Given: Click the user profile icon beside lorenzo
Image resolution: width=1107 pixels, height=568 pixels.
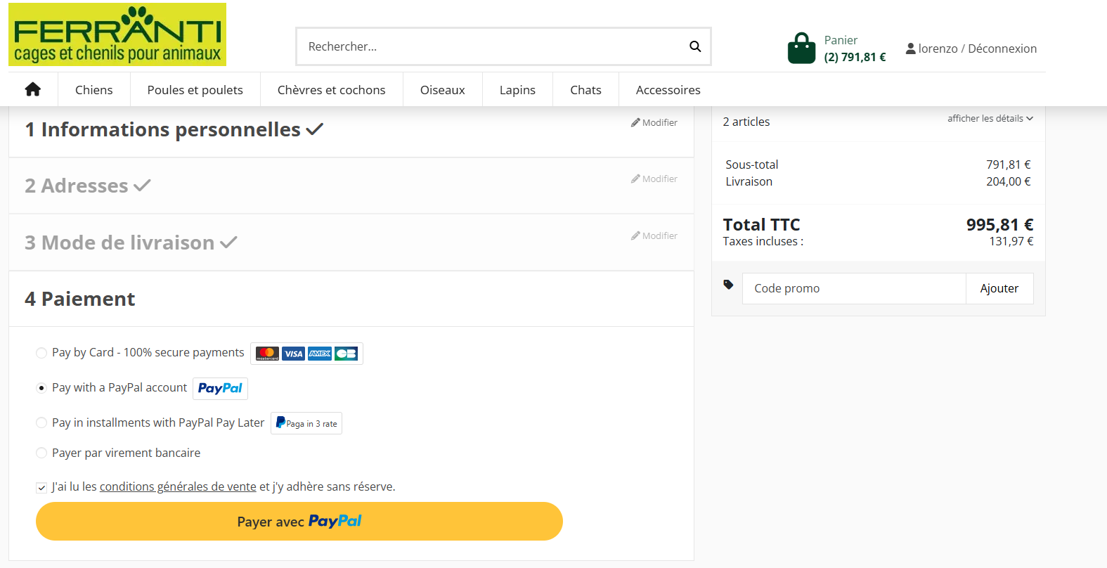Looking at the screenshot, I should (x=910, y=49).
